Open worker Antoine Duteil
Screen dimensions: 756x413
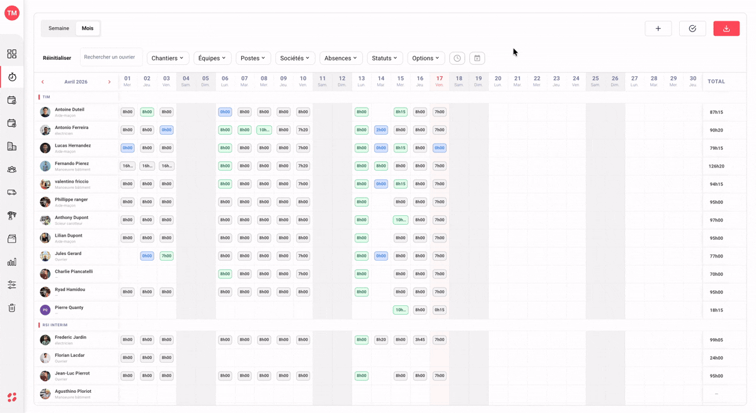pyautogui.click(x=69, y=110)
